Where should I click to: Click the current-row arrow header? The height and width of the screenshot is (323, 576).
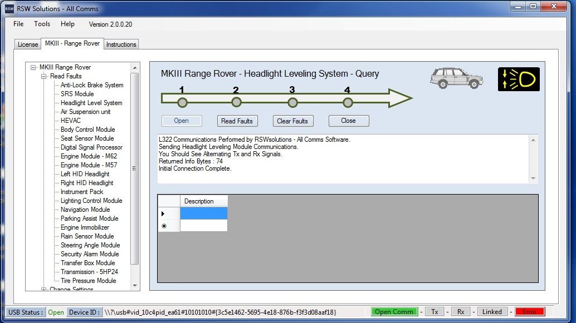(169, 213)
